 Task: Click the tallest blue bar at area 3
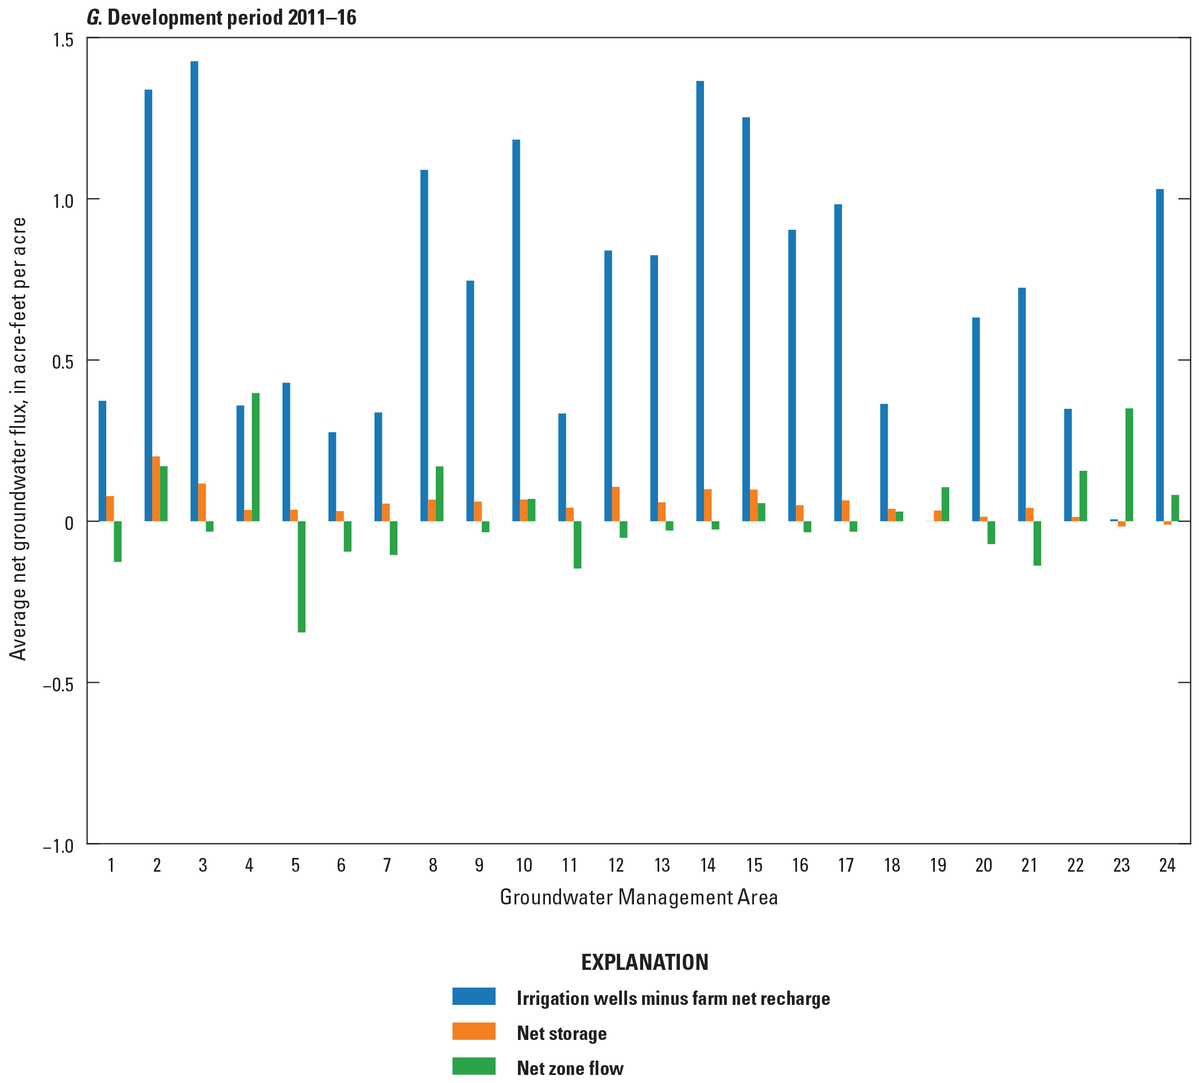tap(195, 291)
